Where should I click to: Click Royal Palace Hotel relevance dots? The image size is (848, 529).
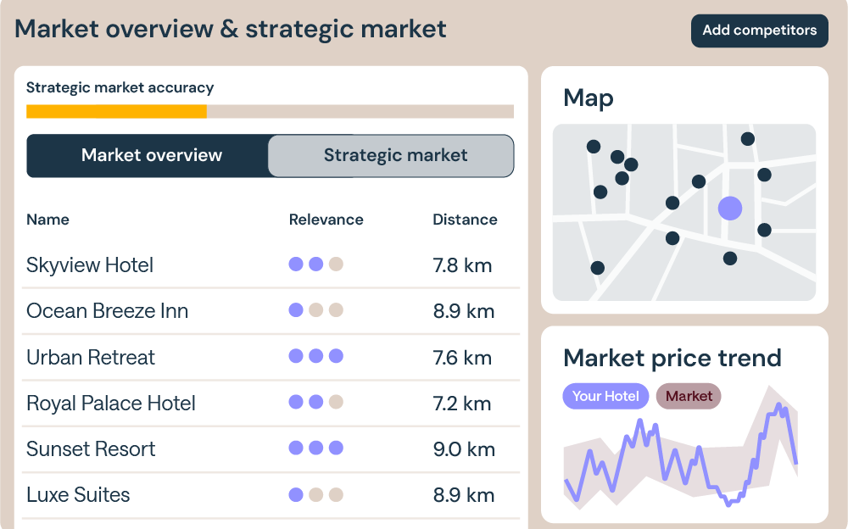pyautogui.click(x=315, y=402)
